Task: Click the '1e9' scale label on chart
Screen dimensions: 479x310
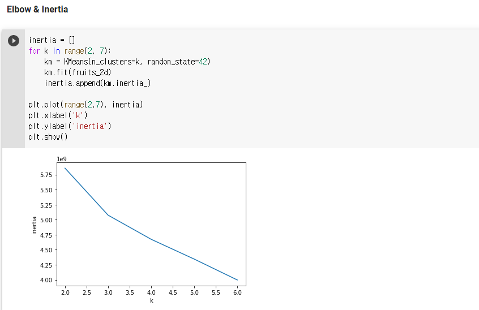Action: pyautogui.click(x=62, y=159)
